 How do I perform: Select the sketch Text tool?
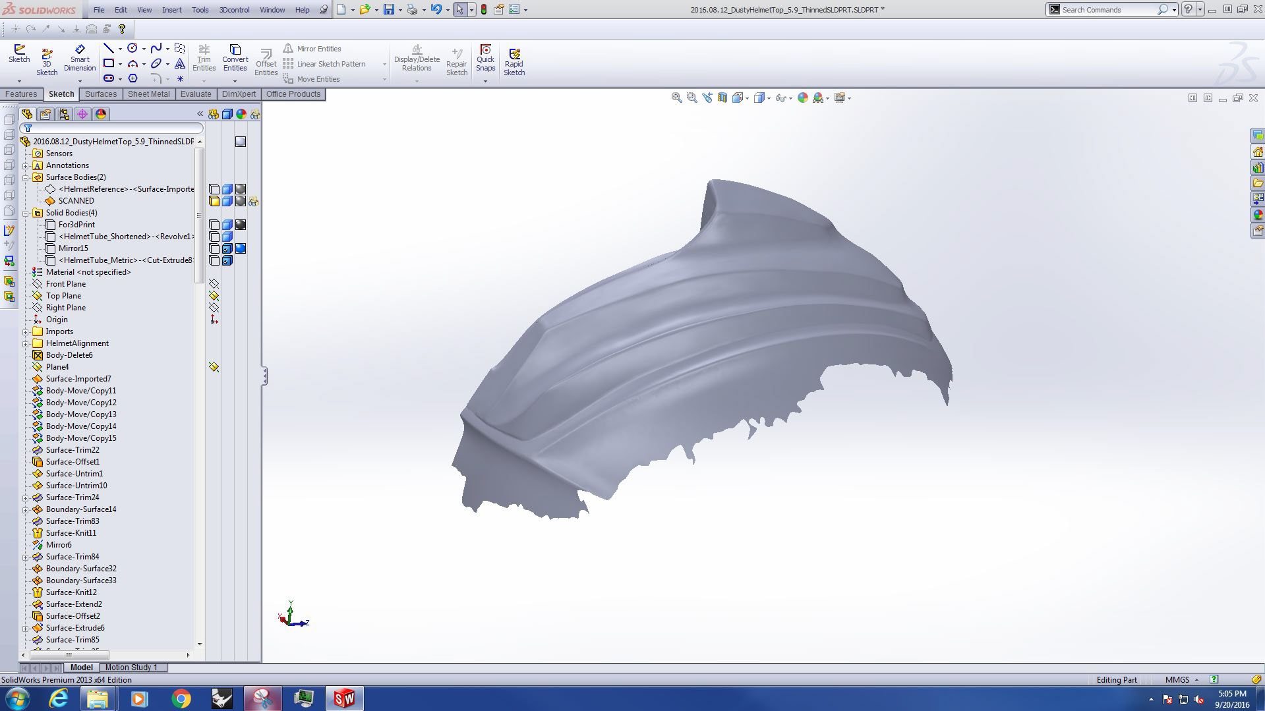pos(179,63)
